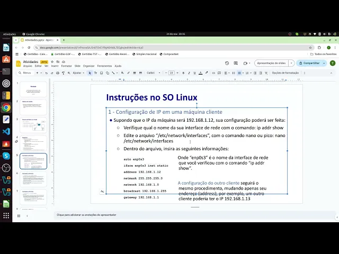Open the Arquivo menu

(28, 66)
